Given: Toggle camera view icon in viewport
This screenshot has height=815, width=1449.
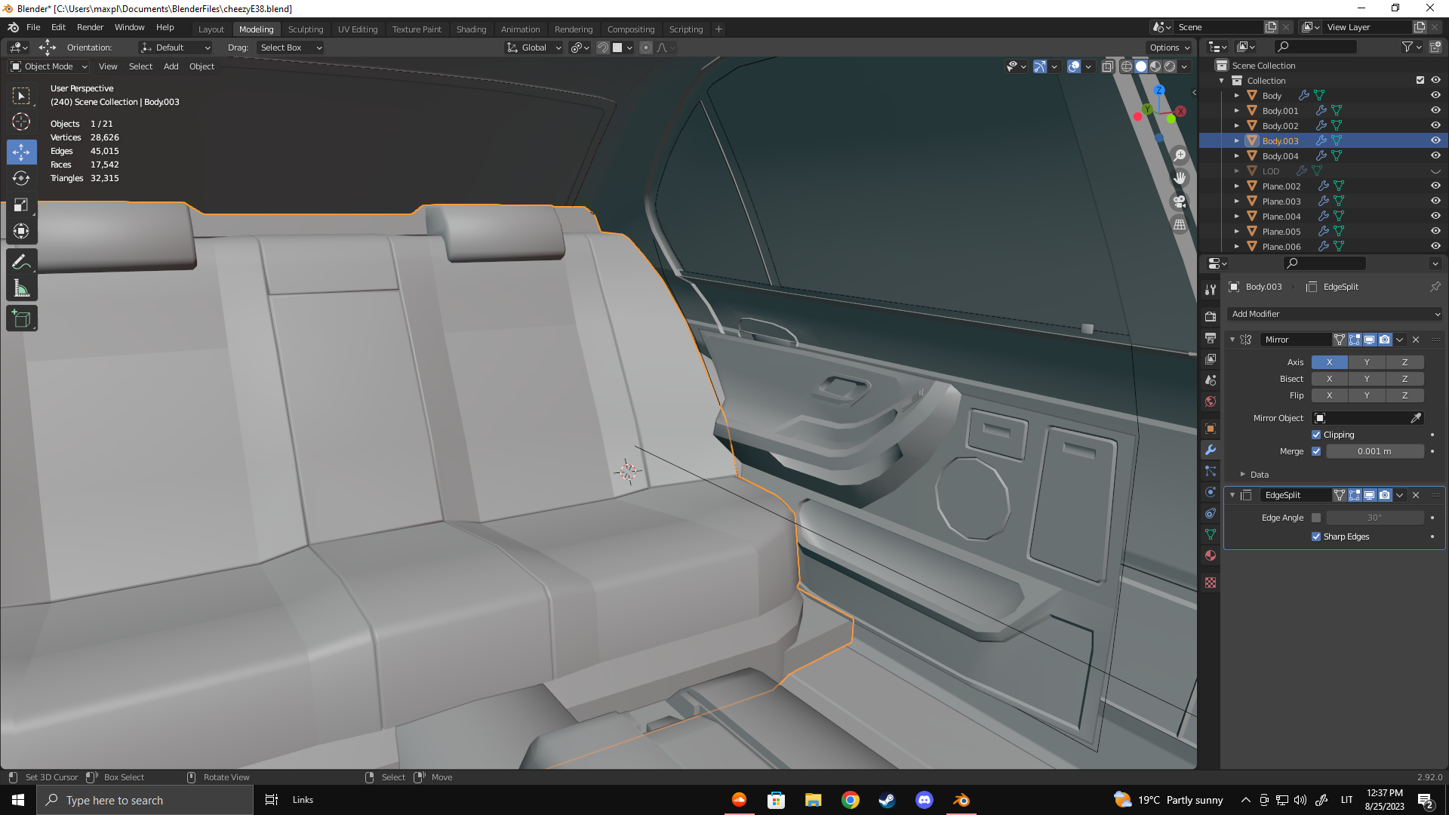Looking at the screenshot, I should pyautogui.click(x=1180, y=201).
